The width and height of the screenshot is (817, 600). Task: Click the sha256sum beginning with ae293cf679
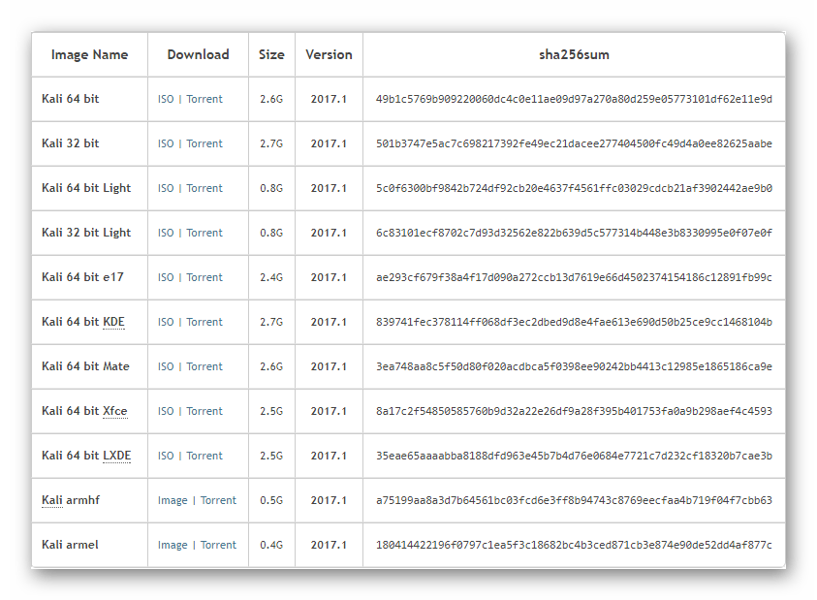[x=574, y=277]
